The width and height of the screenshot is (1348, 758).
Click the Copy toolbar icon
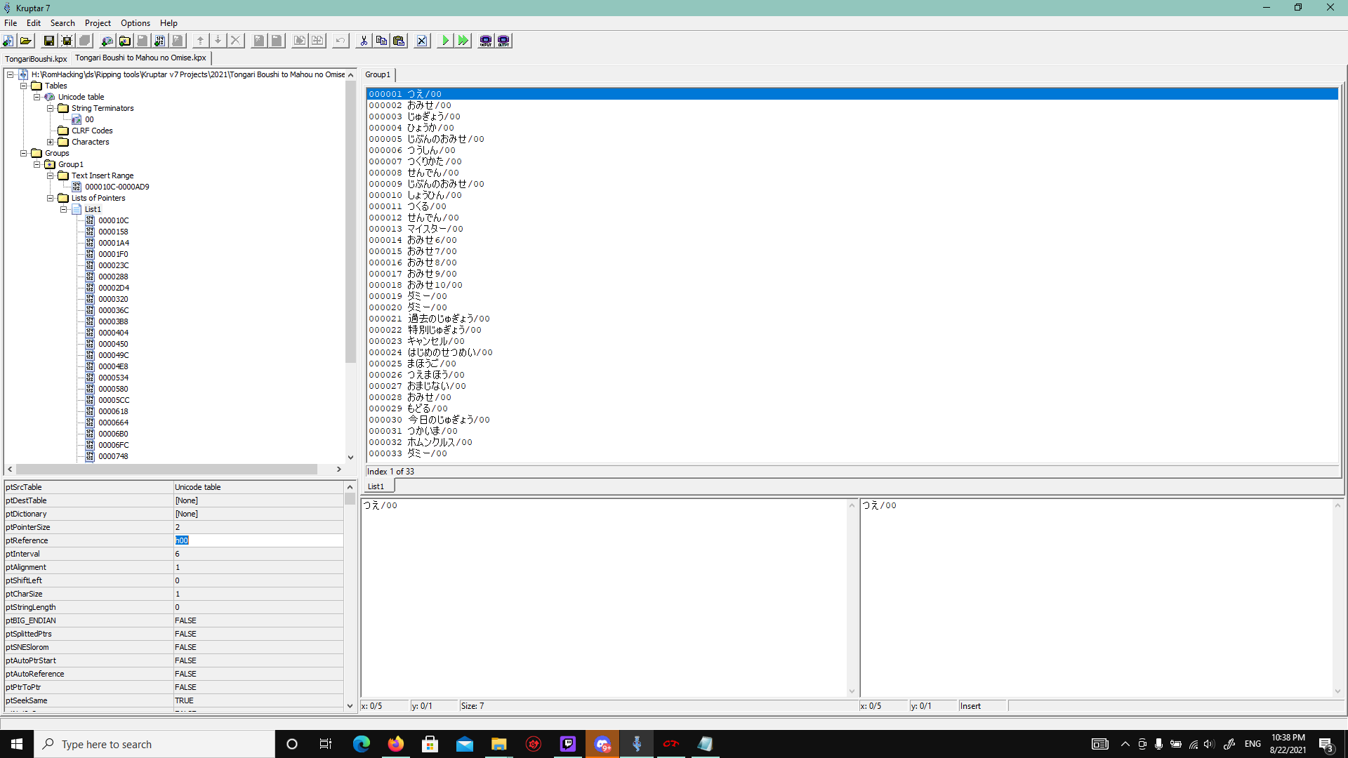[381, 41]
